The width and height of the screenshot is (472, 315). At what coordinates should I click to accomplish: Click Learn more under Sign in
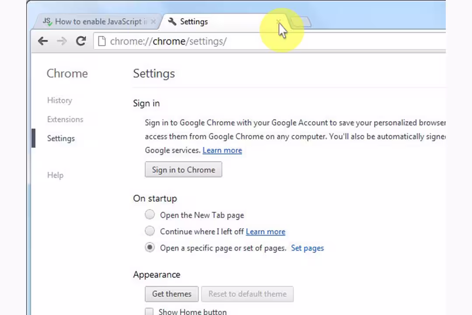pos(222,150)
